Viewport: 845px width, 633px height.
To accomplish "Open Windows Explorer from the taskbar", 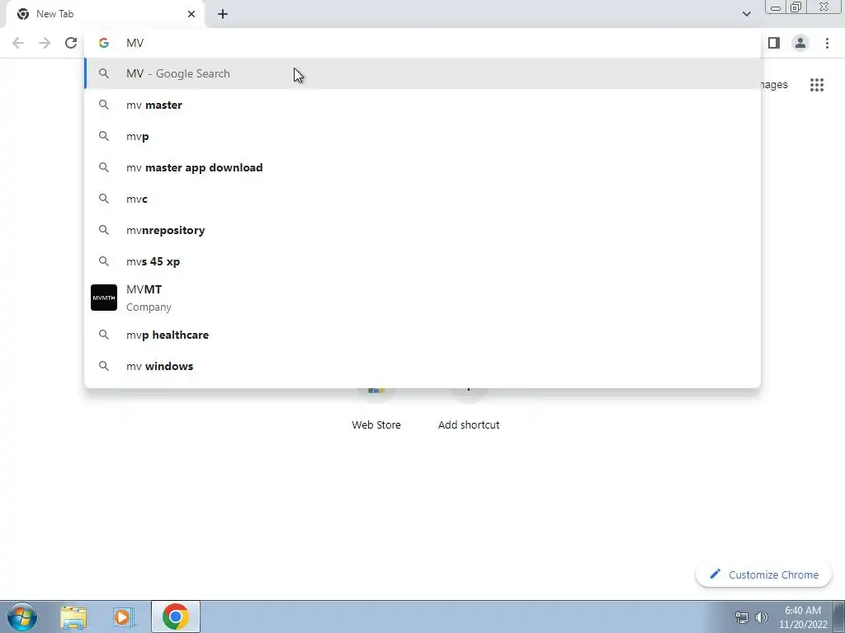I will [73, 617].
